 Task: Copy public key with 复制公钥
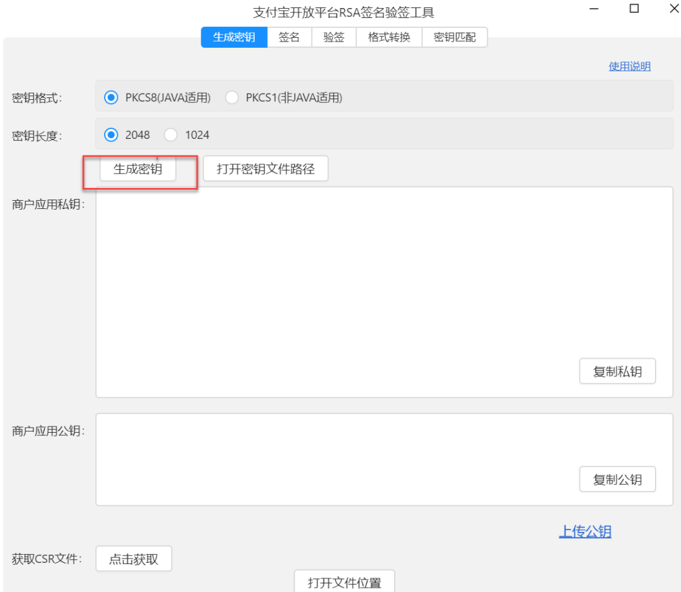pos(617,479)
